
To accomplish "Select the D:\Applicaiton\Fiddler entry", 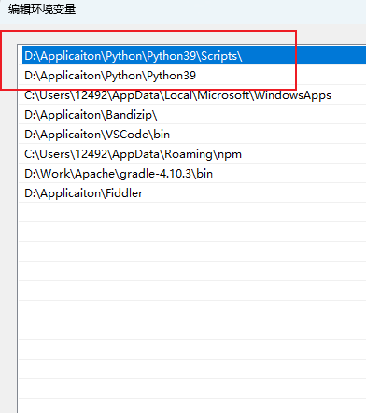I will [x=193, y=192].
